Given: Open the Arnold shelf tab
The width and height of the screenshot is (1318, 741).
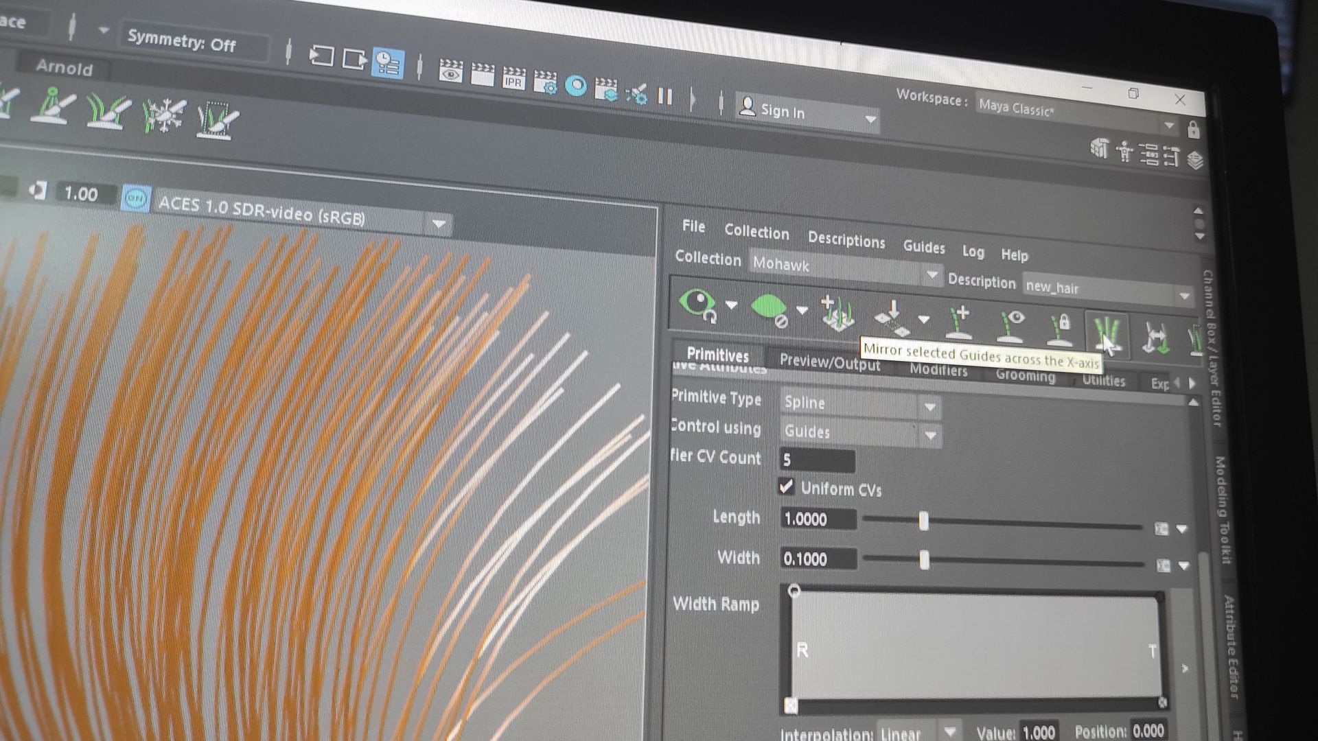Looking at the screenshot, I should 64,67.
